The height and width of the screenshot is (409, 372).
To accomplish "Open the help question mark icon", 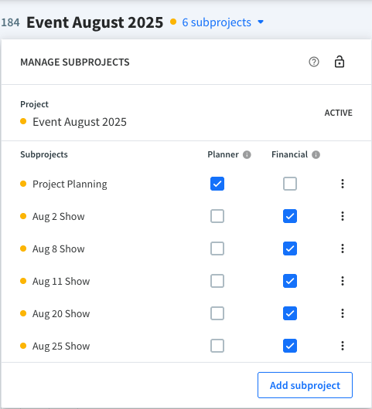I will click(314, 62).
